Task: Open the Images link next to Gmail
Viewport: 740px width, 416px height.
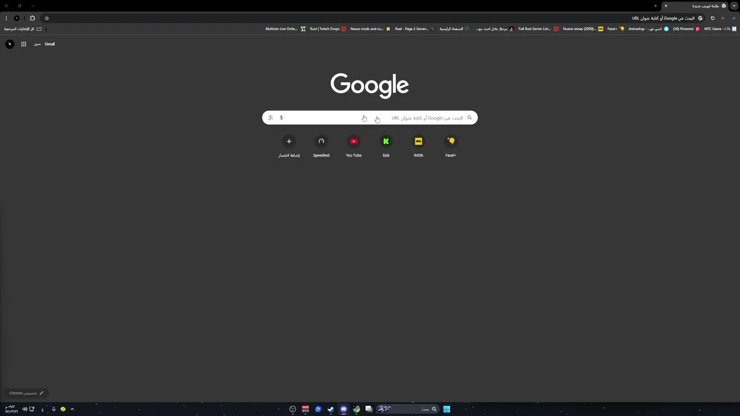Action: [38, 44]
